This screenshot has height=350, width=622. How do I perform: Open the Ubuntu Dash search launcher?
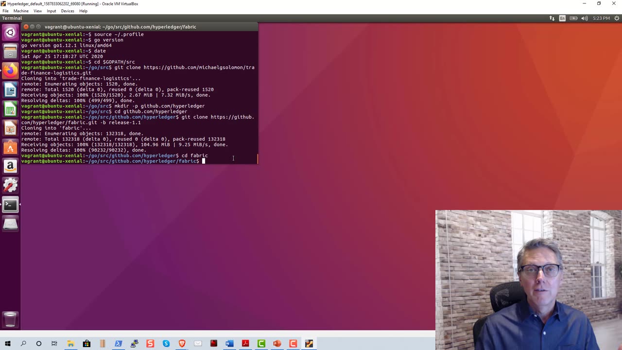pyautogui.click(x=10, y=33)
